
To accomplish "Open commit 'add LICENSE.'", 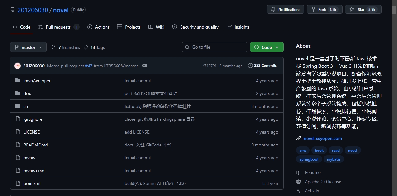I will click(x=137, y=132).
